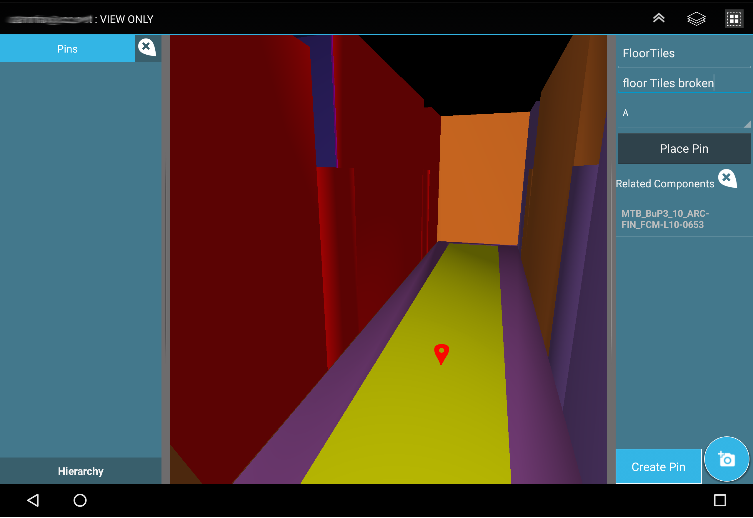753x518 pixels.
Task: Open the priority dropdown showing A
Action: pyautogui.click(x=683, y=114)
